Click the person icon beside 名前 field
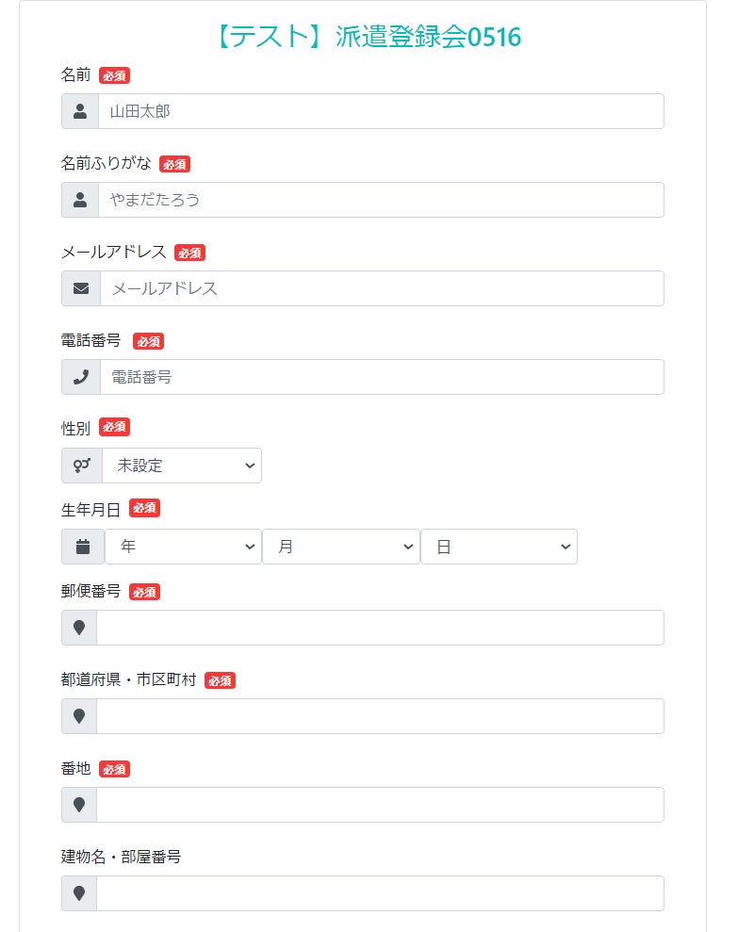 click(80, 111)
